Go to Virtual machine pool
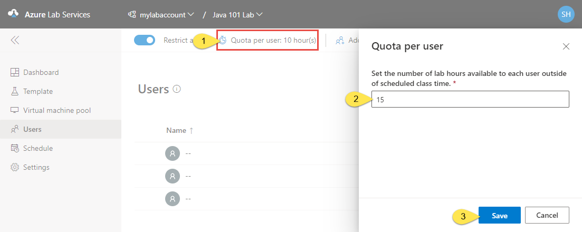This screenshot has height=232, width=582. pyautogui.click(x=56, y=110)
